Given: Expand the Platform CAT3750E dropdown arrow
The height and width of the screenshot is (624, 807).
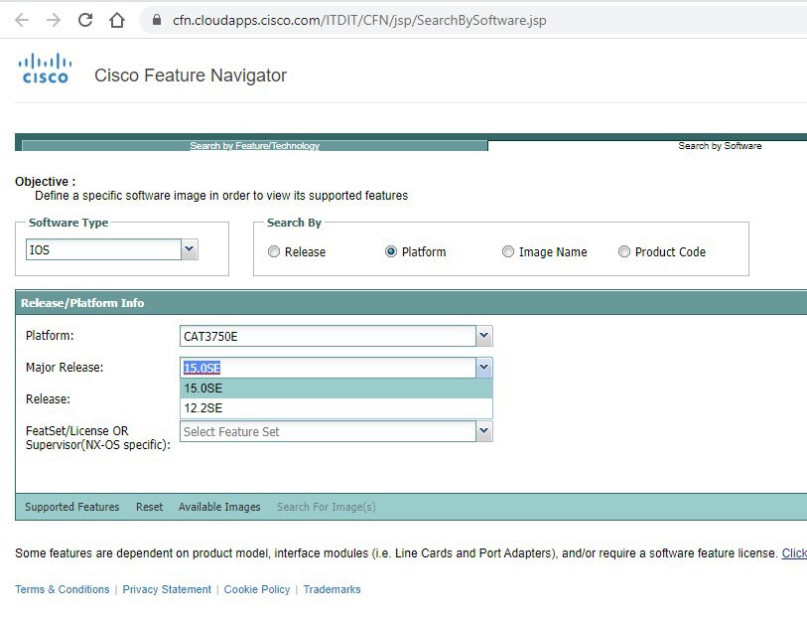Looking at the screenshot, I should (x=483, y=336).
